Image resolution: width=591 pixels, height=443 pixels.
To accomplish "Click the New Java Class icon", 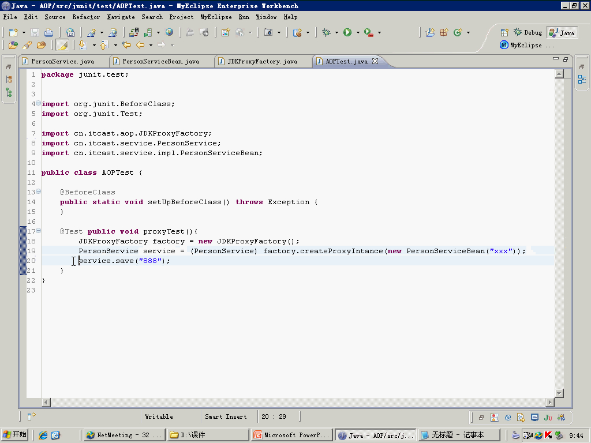I will pos(458,32).
